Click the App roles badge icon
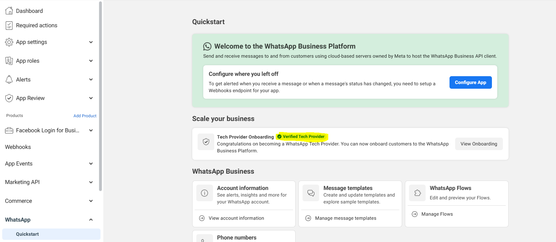Image resolution: width=556 pixels, height=242 pixels. click(x=9, y=61)
